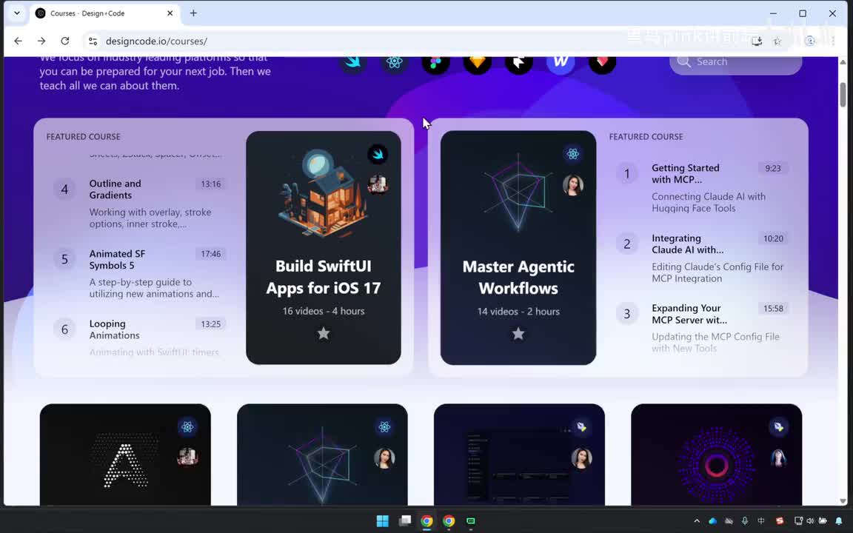This screenshot has height=533, width=853.
Task: Click the badge on the pink dotted circle card
Action: pos(778,427)
